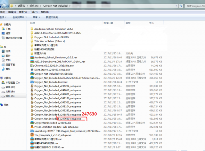Select file 果菜现货倚天行情分析.rar
The image size is (205, 151).
pyautogui.click(x=48, y=139)
